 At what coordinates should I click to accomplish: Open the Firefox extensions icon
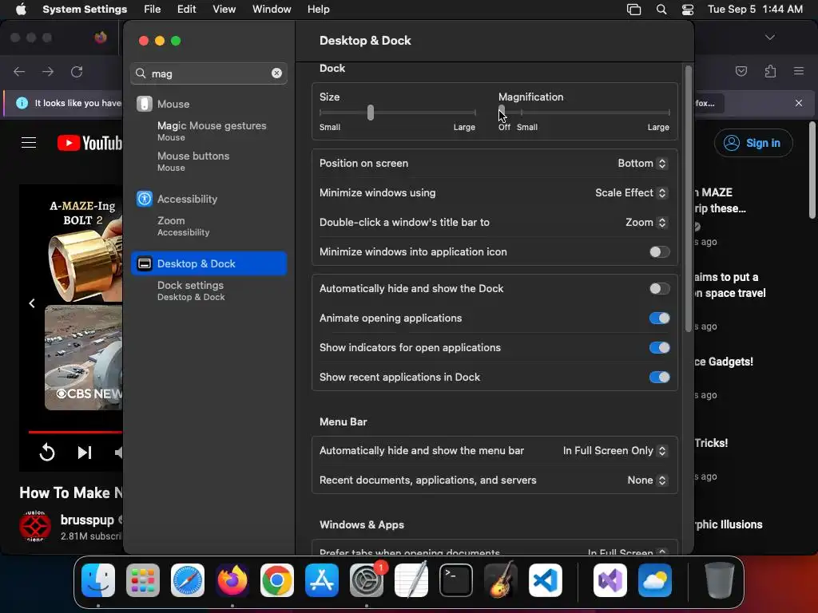pyautogui.click(x=770, y=71)
